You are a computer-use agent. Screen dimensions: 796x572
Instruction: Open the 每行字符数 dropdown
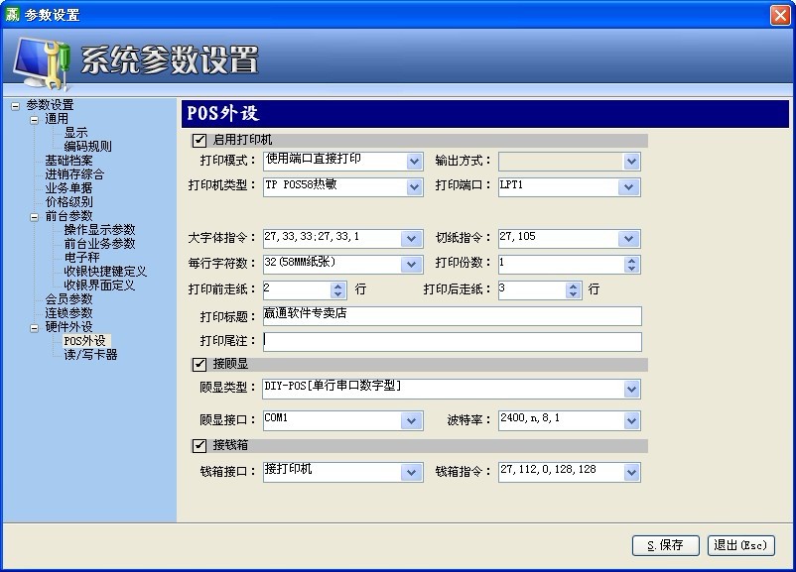pyautogui.click(x=411, y=265)
